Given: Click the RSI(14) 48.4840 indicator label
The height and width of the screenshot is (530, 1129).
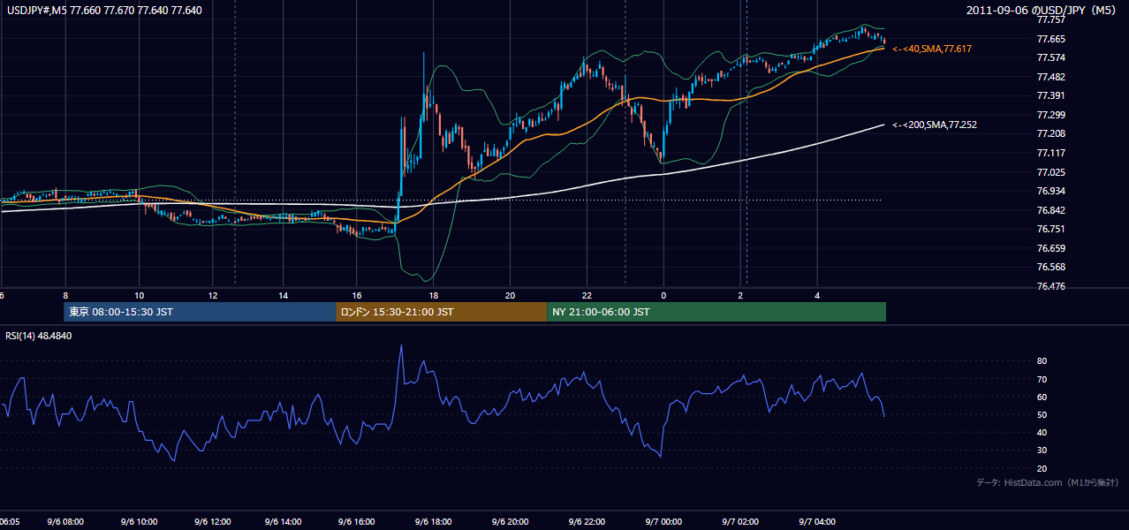Looking at the screenshot, I should pyautogui.click(x=39, y=336).
